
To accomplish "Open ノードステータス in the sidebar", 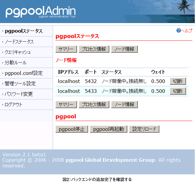I will click(x=19, y=42).
